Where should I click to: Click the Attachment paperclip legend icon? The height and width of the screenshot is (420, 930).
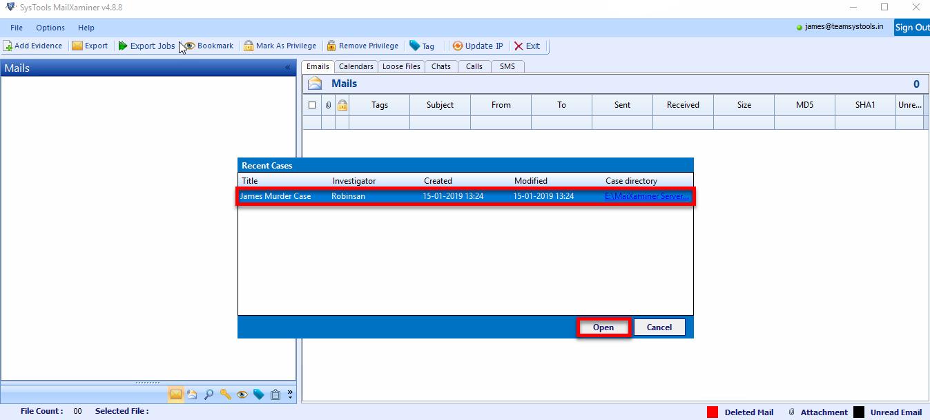tap(791, 412)
